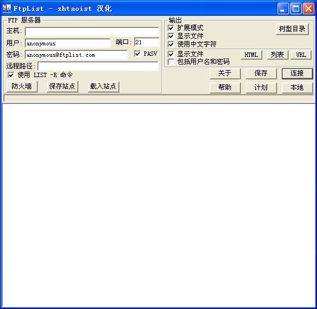Open the 帮助 help button
The image size is (317, 309).
pos(225,88)
